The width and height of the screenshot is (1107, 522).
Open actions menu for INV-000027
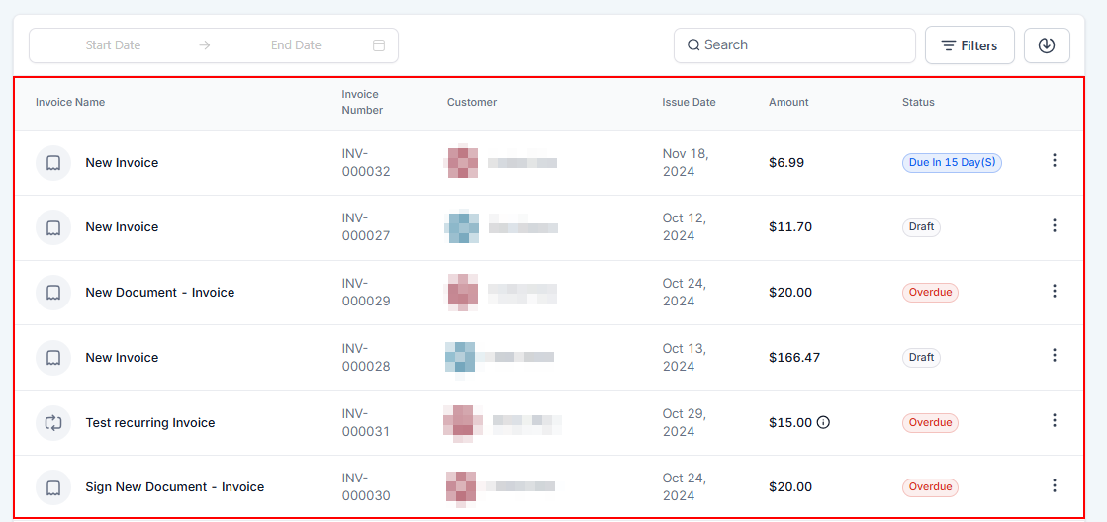1054,225
